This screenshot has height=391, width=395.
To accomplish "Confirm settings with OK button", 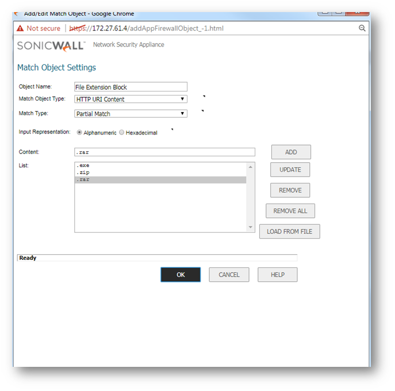I will [x=181, y=275].
